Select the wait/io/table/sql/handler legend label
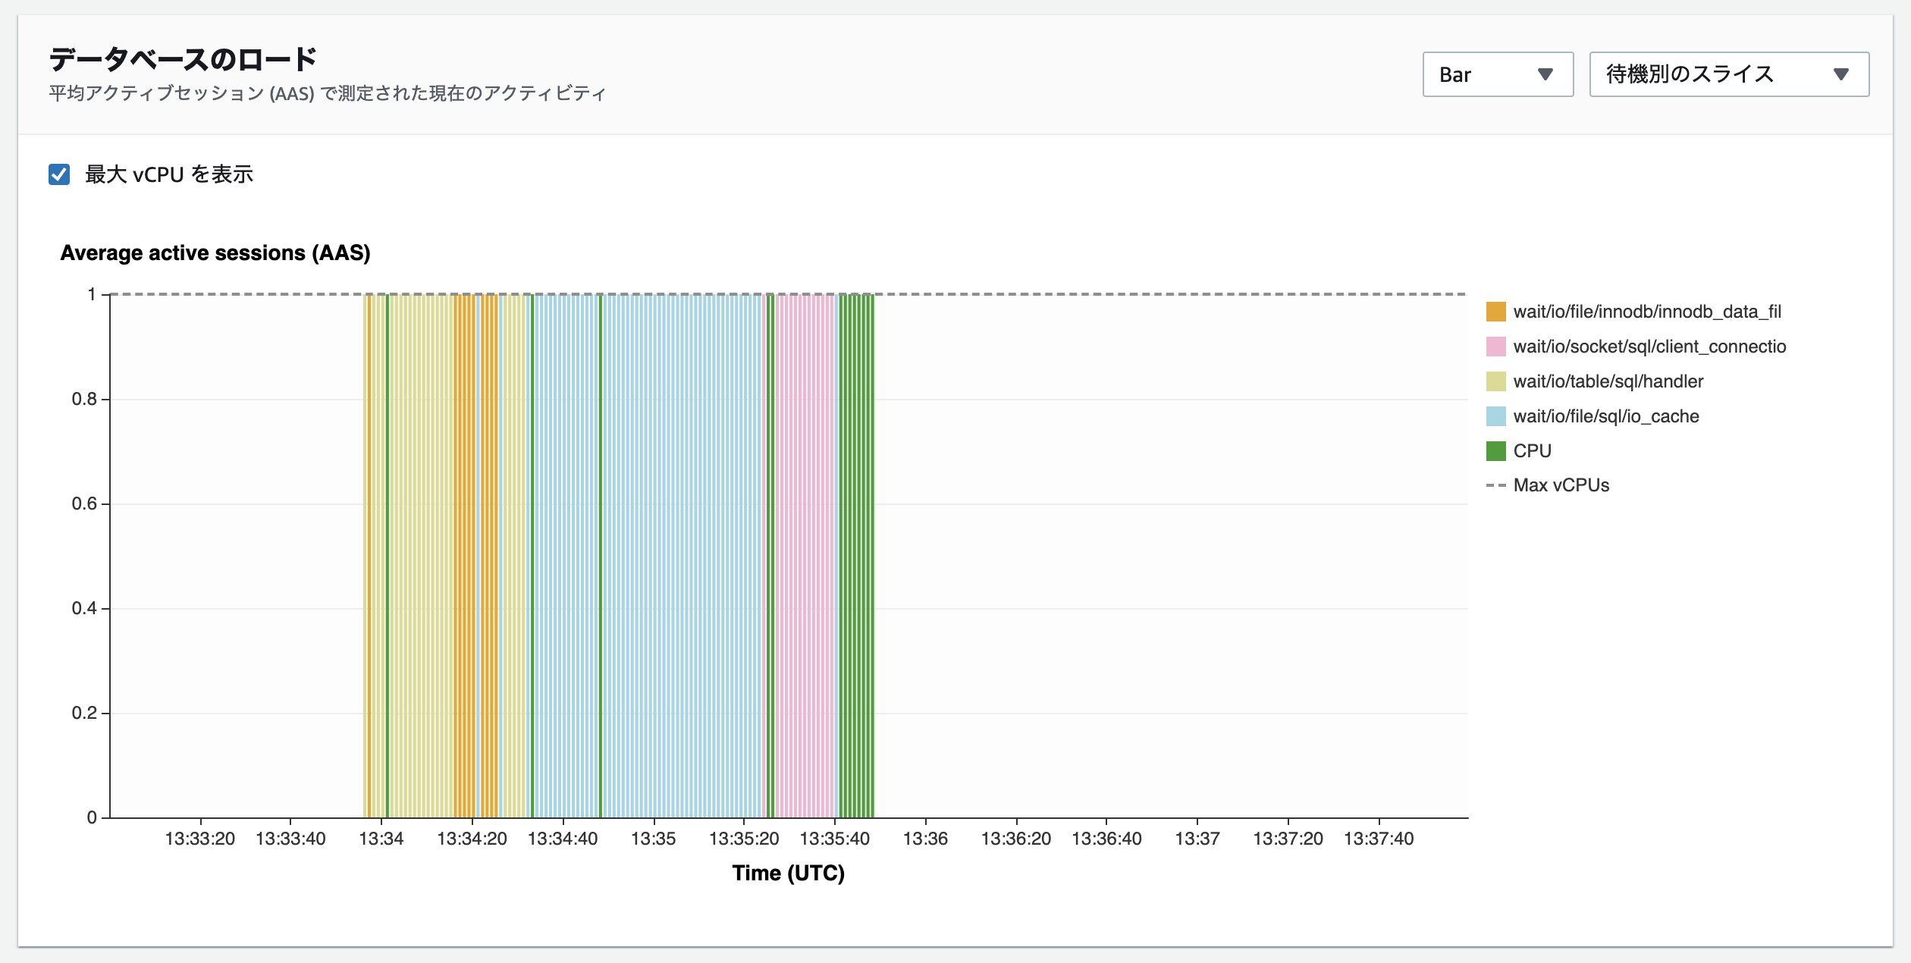Viewport: 1911px width, 963px height. [x=1608, y=381]
